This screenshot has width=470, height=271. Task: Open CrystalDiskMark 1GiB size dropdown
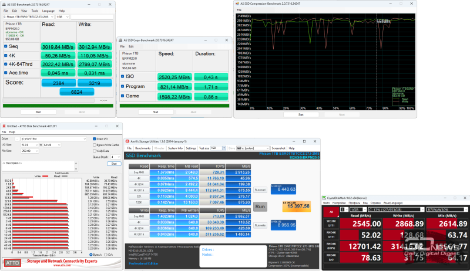(358, 209)
